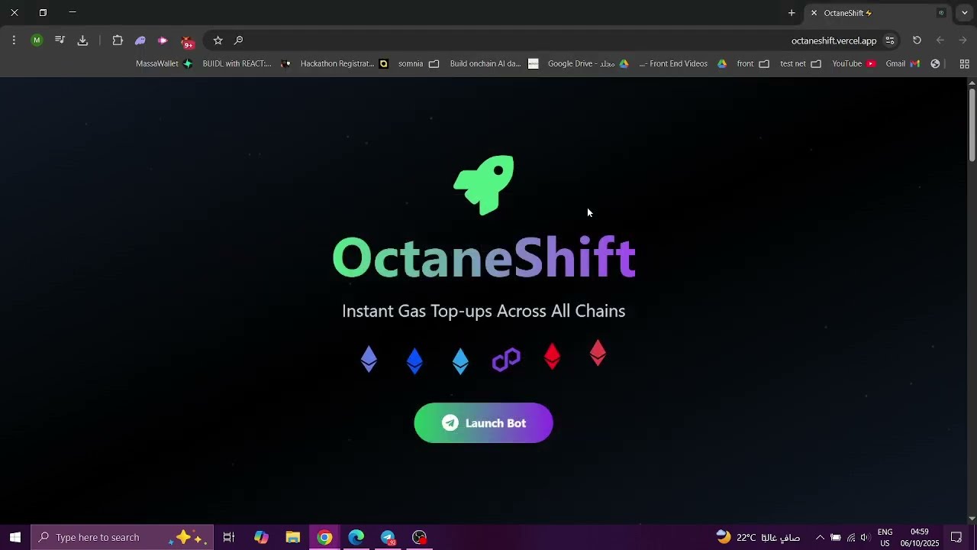
Task: Open the network tray icon
Action: pyautogui.click(x=851, y=537)
